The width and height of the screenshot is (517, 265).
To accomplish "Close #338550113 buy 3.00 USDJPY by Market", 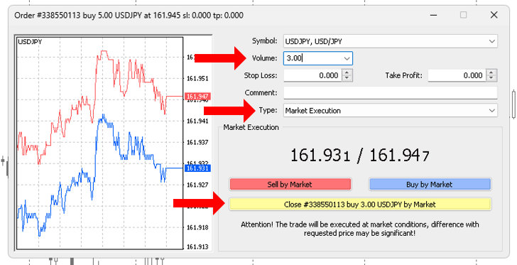I will click(360, 205).
